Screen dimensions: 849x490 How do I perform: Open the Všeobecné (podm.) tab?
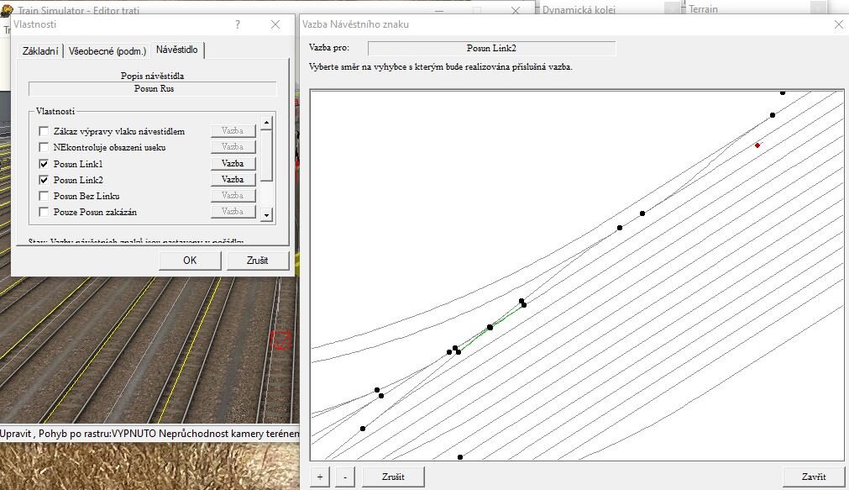pyautogui.click(x=107, y=51)
